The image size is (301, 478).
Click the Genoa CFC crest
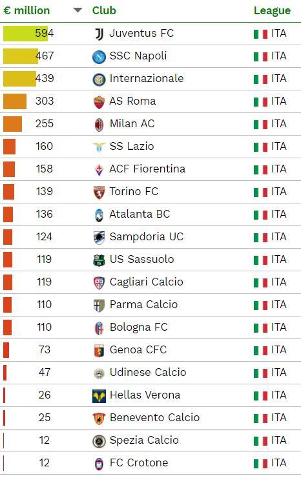click(99, 351)
